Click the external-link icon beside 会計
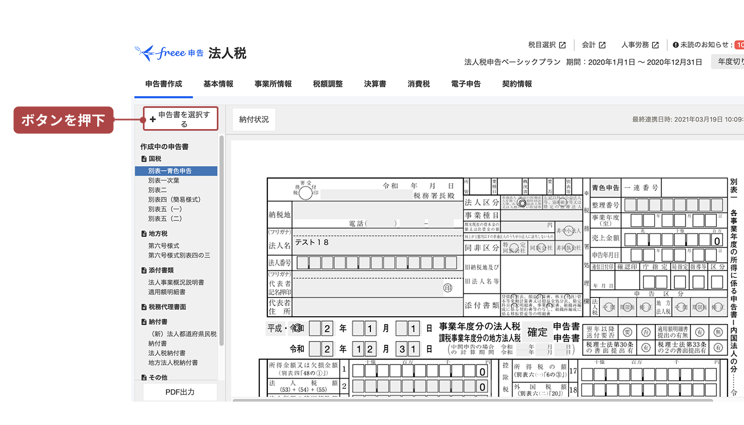 [601, 45]
